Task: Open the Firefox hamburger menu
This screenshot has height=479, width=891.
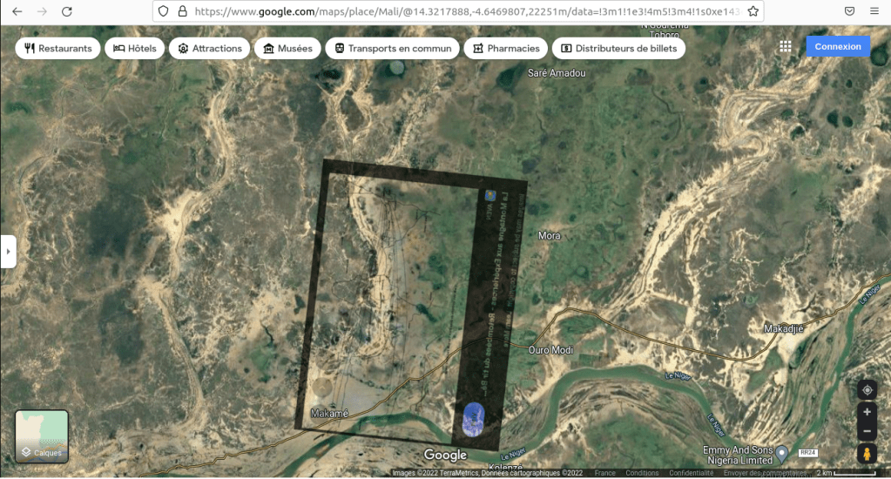Action: click(874, 11)
